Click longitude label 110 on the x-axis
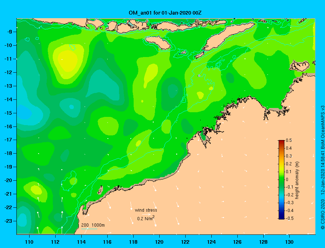Image resolution: width=325 pixels, height=248 pixels. pyautogui.click(x=29, y=242)
